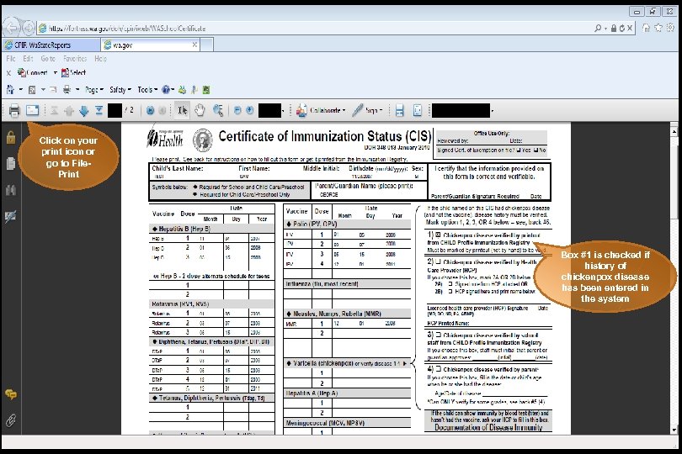
Task: Open a new blank browser tab
Action: click(x=206, y=45)
